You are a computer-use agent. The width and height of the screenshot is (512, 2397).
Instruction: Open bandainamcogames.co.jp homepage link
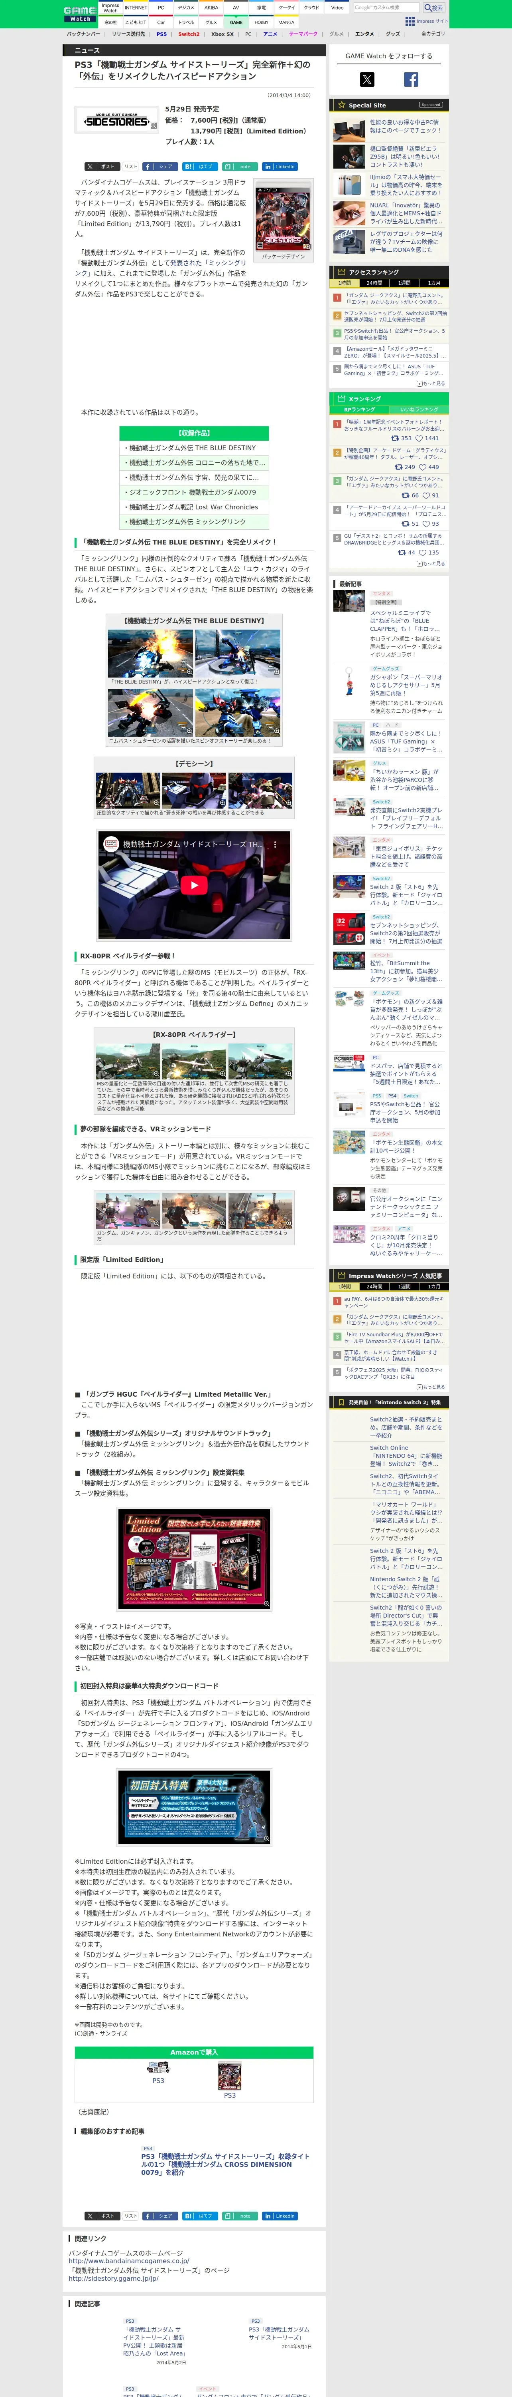coord(128,2260)
